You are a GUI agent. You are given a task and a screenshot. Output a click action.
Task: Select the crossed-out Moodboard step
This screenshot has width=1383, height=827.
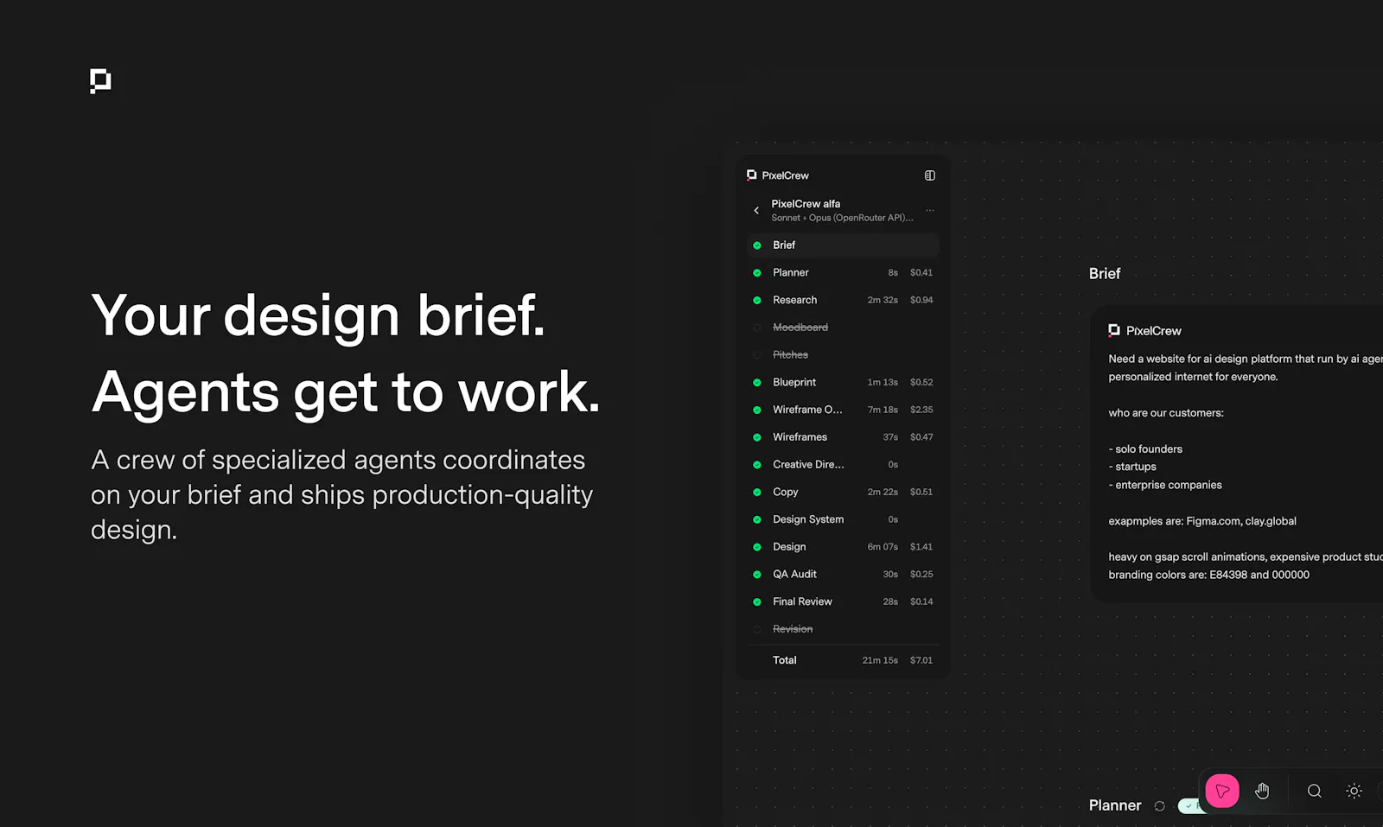pos(843,328)
